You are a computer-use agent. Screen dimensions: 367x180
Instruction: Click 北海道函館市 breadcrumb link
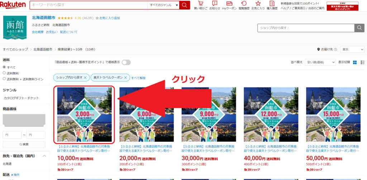[x=43, y=49]
